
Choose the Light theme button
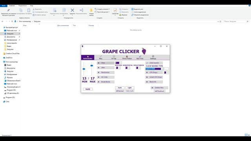(130, 88)
